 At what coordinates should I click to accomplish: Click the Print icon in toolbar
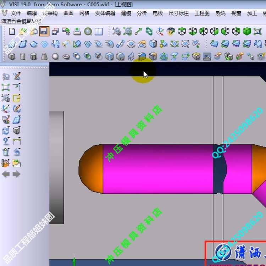tap(77, 32)
